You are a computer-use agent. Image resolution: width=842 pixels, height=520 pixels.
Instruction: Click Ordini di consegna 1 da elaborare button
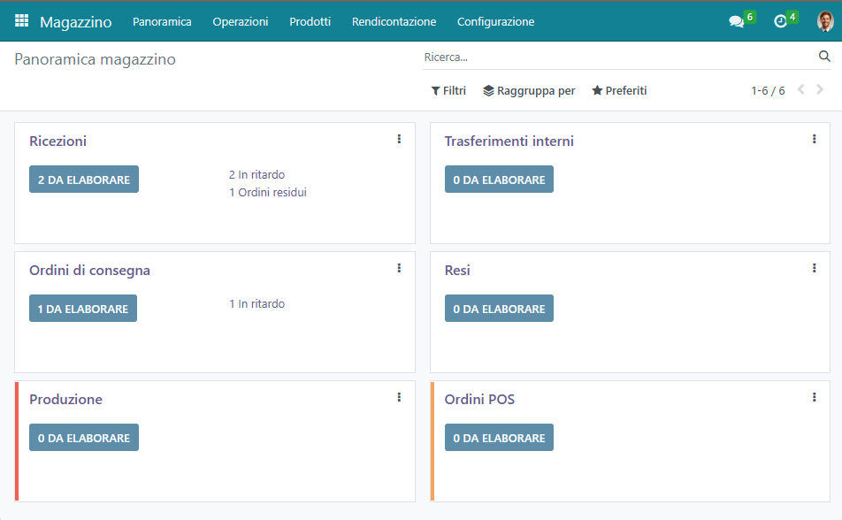[83, 309]
